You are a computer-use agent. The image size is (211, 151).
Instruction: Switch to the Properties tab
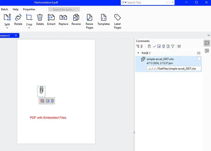tap(29, 9)
